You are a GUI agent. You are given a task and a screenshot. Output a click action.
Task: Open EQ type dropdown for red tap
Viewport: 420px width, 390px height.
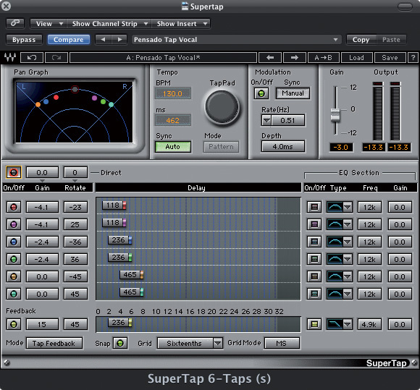point(347,207)
